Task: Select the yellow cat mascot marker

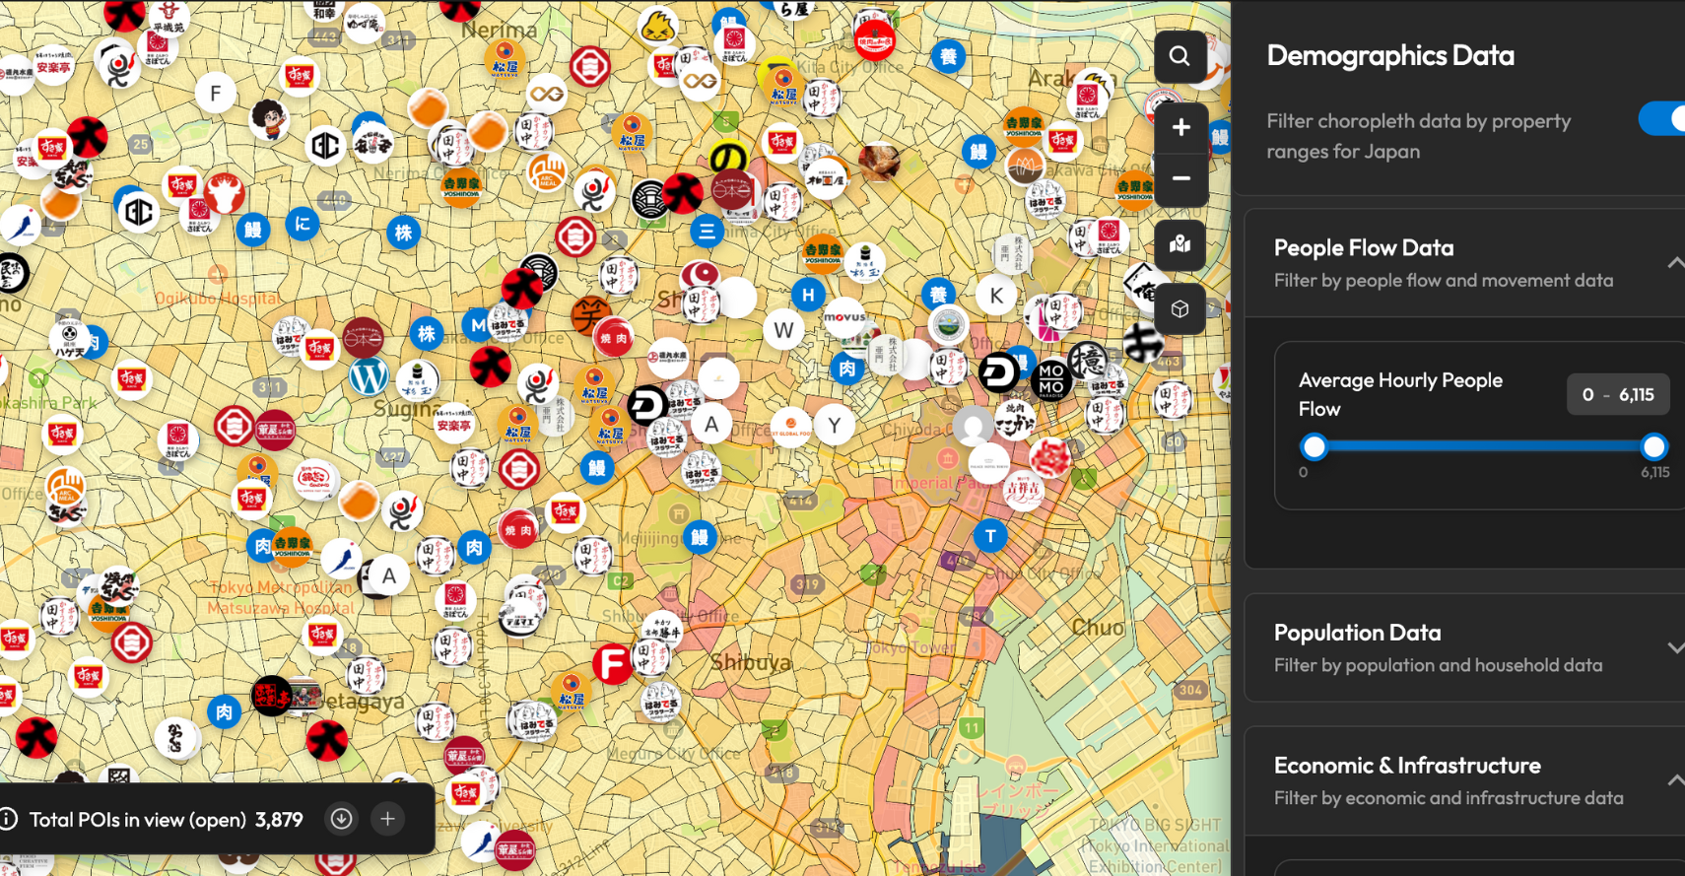Action: [x=657, y=27]
